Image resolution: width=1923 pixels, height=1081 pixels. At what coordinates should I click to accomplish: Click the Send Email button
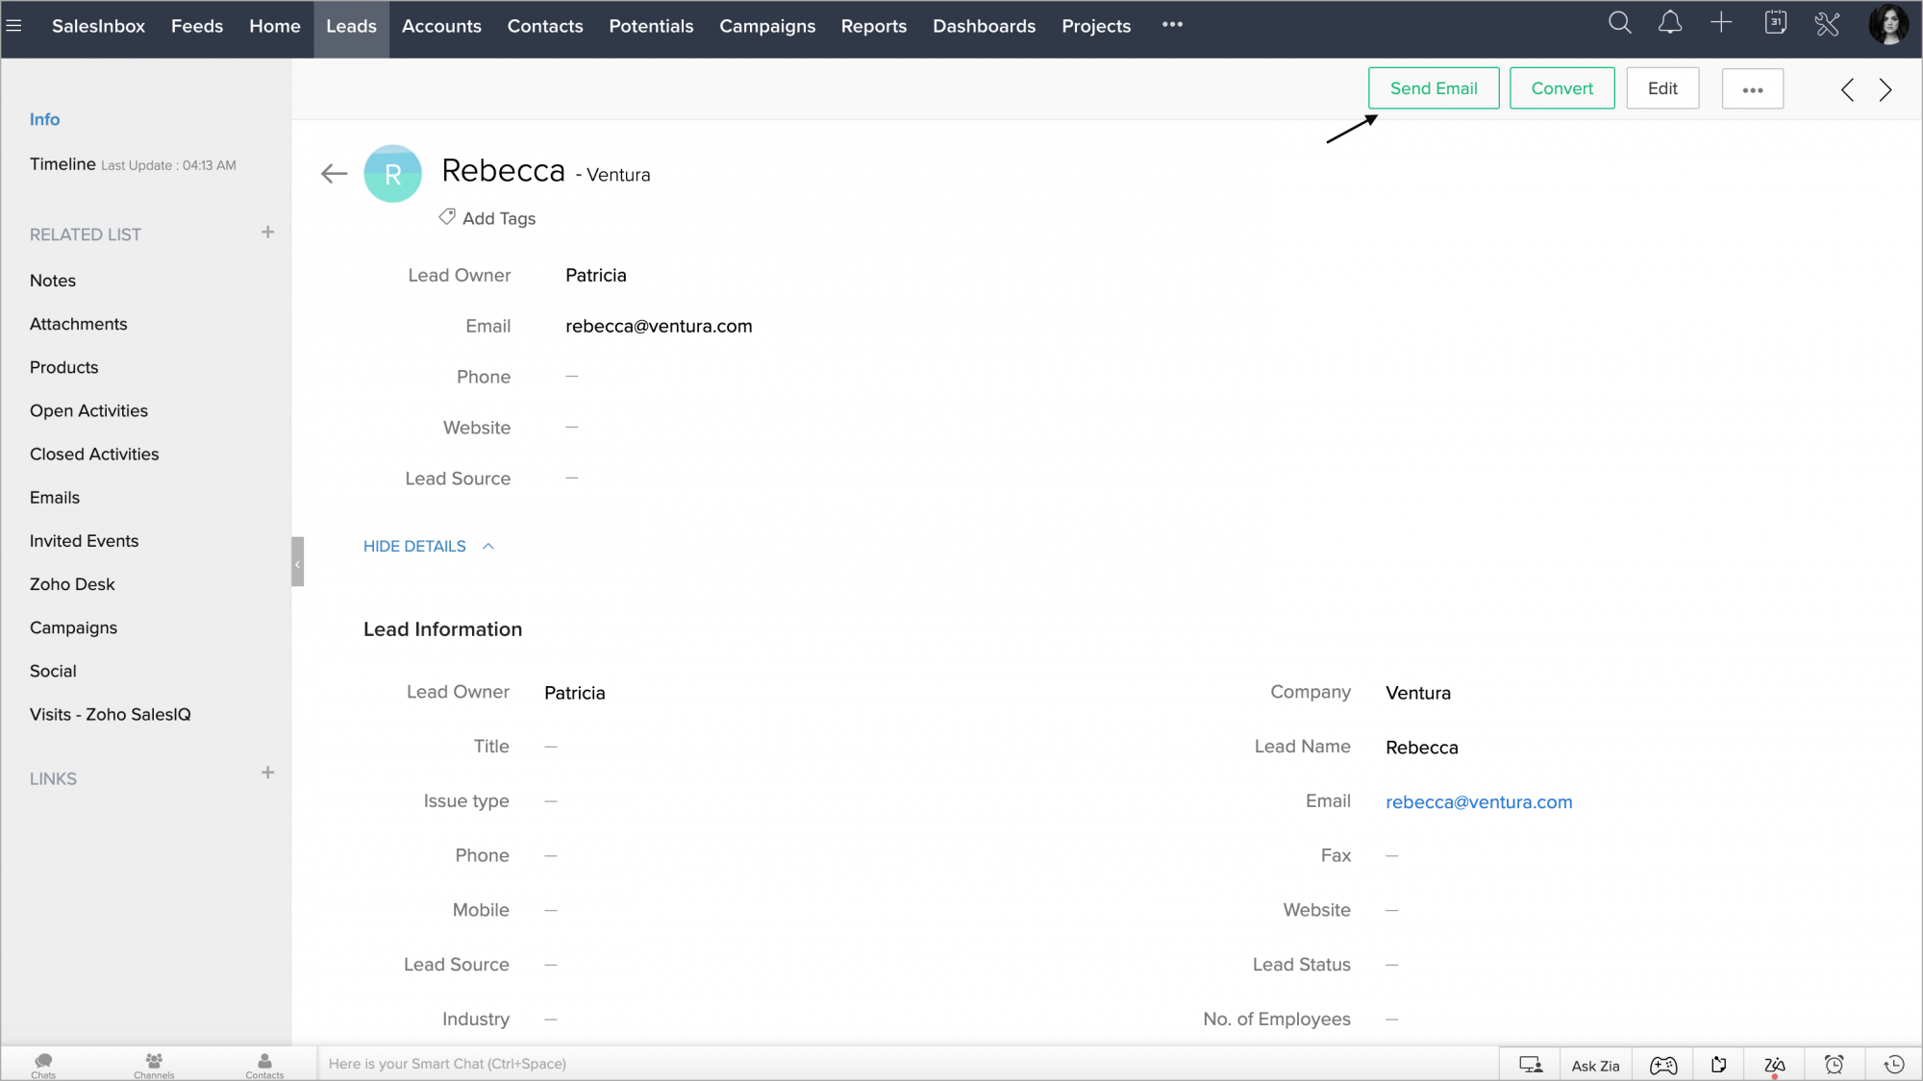(1433, 88)
